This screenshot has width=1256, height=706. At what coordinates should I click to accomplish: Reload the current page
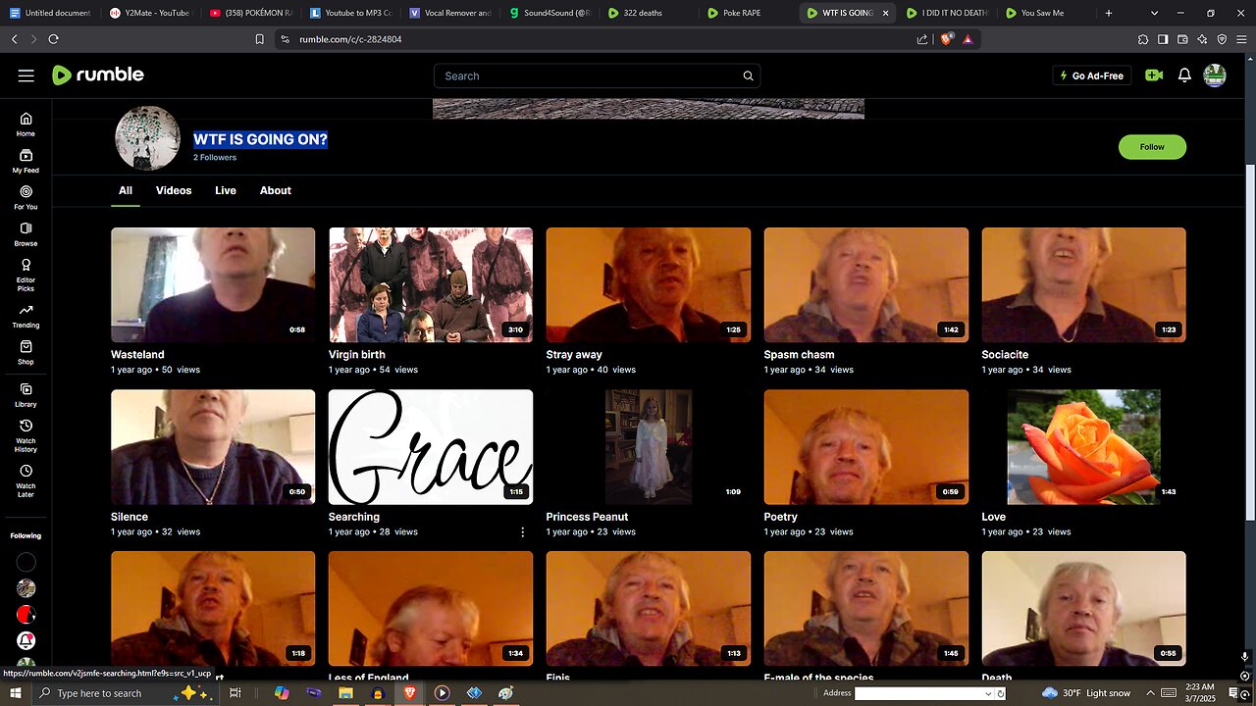point(53,39)
